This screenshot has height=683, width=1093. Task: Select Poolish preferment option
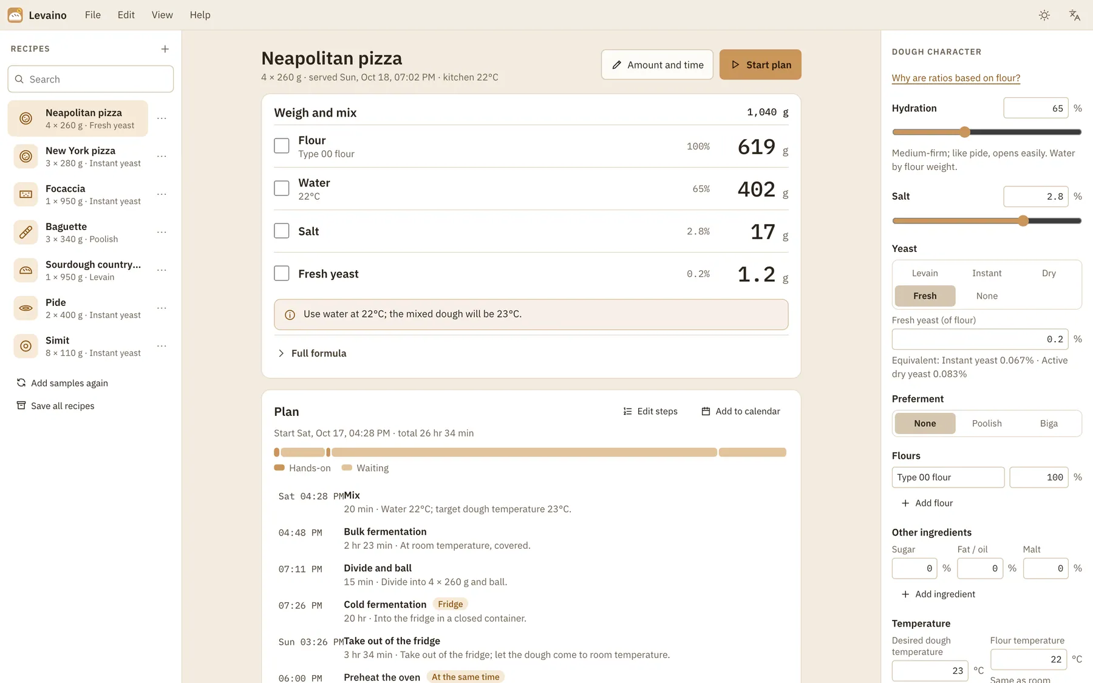(x=987, y=423)
